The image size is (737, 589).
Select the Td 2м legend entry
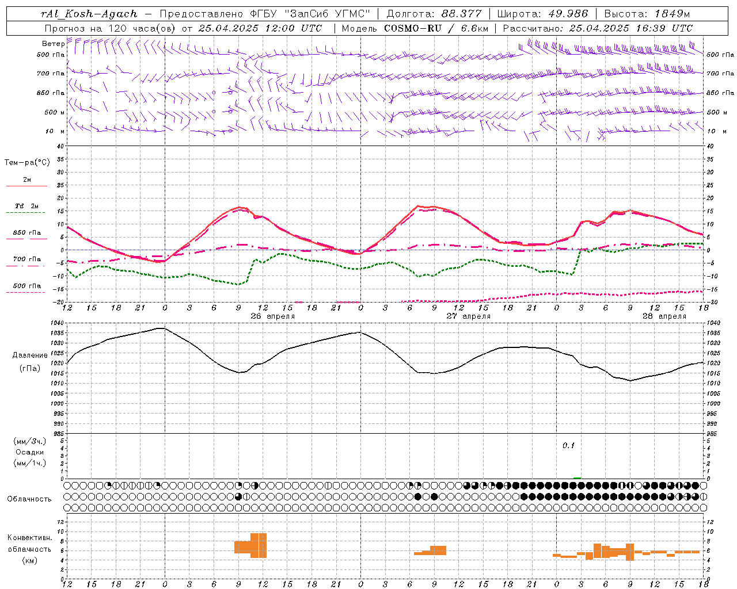click(26, 206)
